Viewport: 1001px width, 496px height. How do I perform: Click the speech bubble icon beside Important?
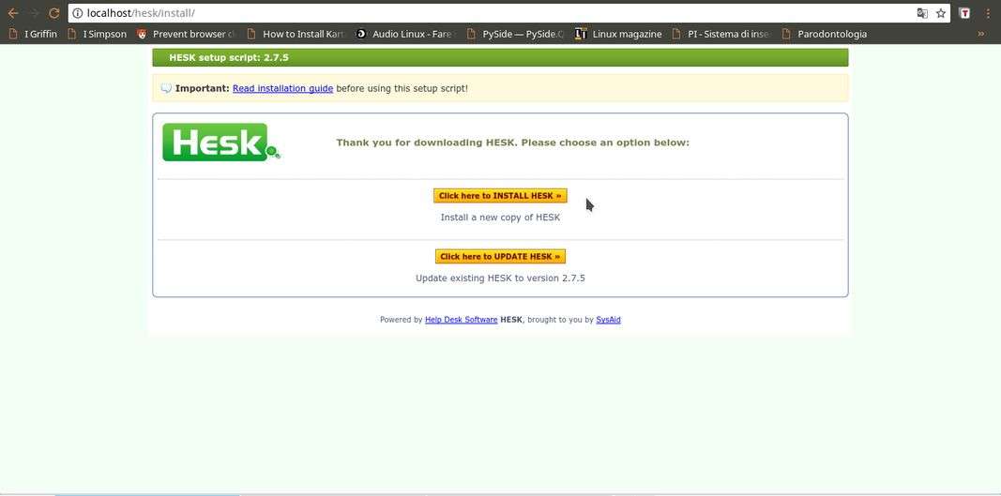pos(166,88)
